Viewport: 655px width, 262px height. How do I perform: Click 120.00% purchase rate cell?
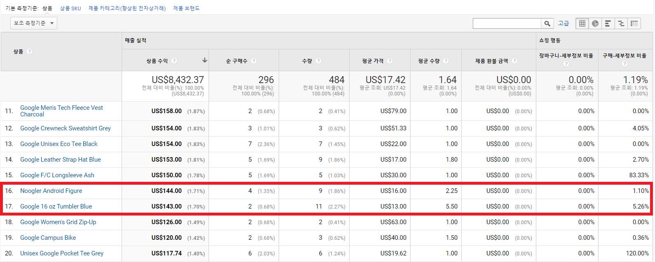tap(637, 253)
